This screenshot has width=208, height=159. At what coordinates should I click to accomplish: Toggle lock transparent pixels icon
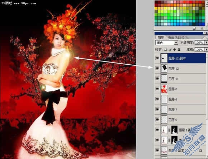(x=165, y=50)
